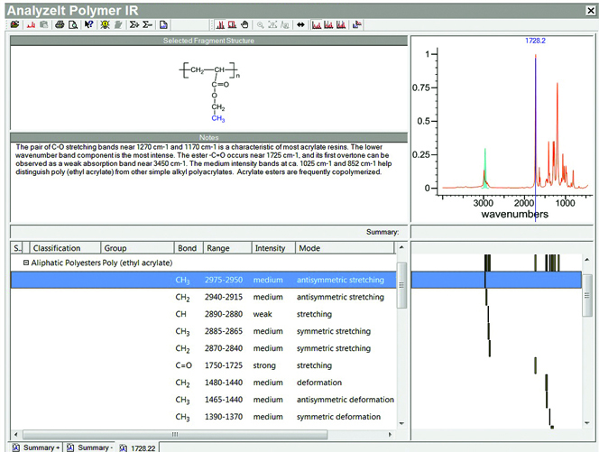
Task: Click the Intensity column header
Action: (272, 247)
